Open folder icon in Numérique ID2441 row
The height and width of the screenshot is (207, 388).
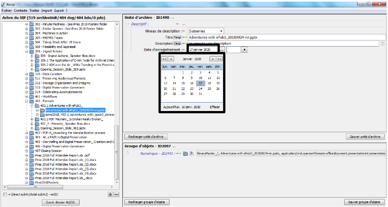(x=186, y=153)
